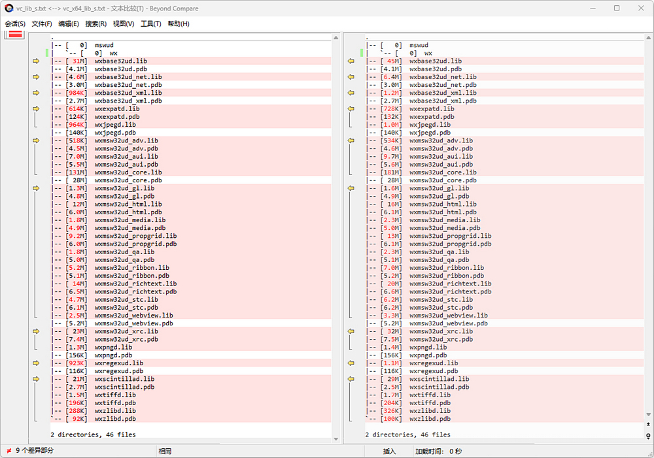
Task: Copy right pane wxbase32ud.lib section to left
Action: point(351,61)
